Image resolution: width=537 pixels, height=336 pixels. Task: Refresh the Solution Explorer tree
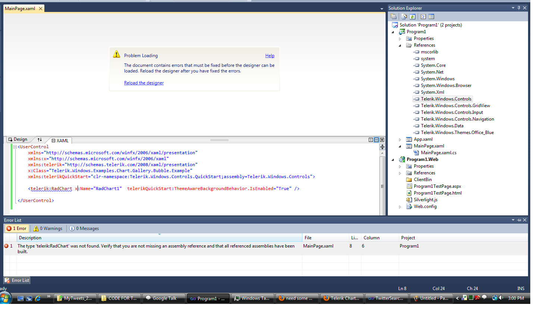tap(412, 16)
